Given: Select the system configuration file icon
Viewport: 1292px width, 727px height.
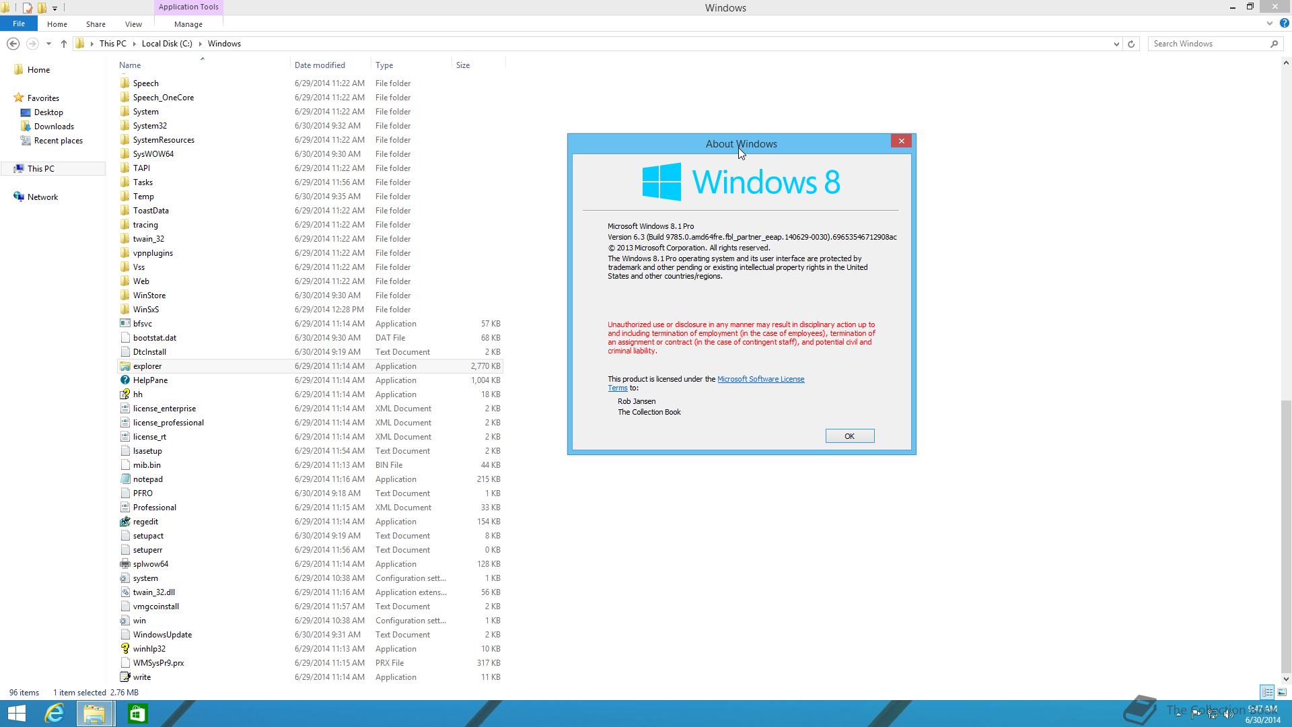Looking at the screenshot, I should coord(124,578).
